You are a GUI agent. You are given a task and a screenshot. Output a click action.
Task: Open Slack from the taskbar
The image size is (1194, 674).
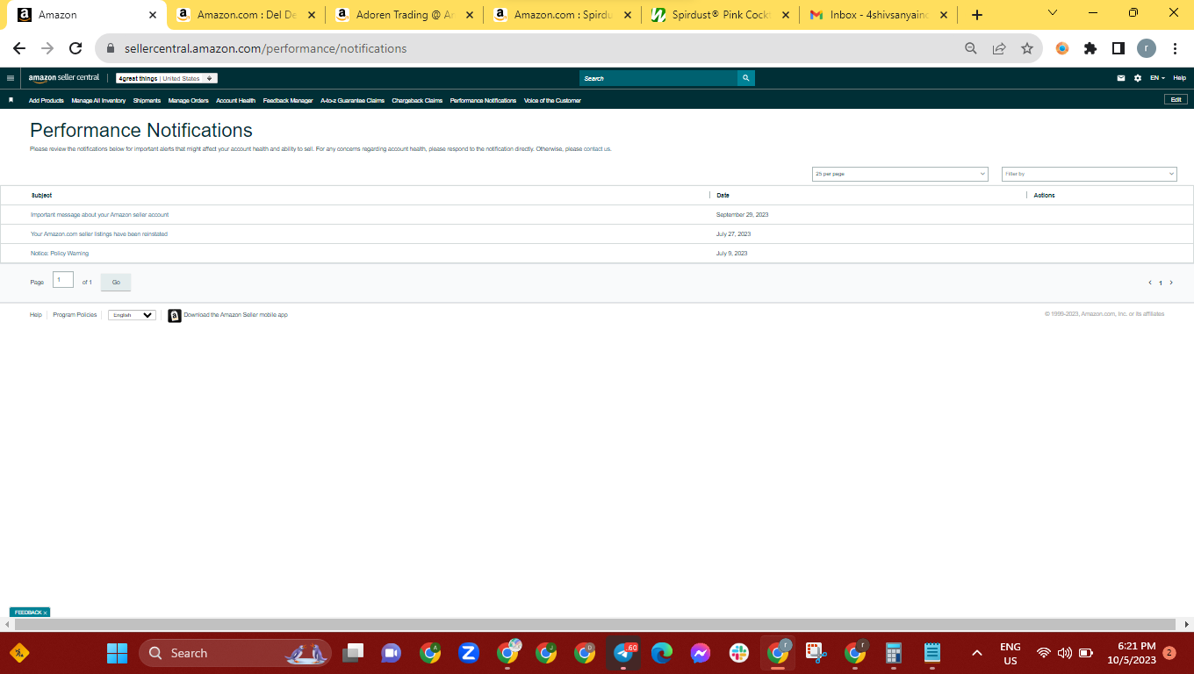point(738,653)
